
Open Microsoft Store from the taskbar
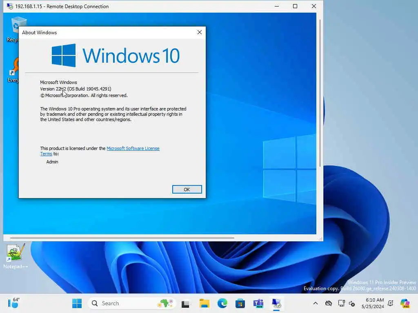pos(240,303)
